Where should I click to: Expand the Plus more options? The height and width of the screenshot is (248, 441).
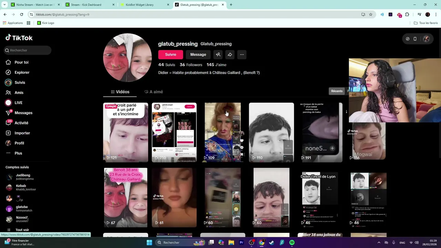pos(14,153)
